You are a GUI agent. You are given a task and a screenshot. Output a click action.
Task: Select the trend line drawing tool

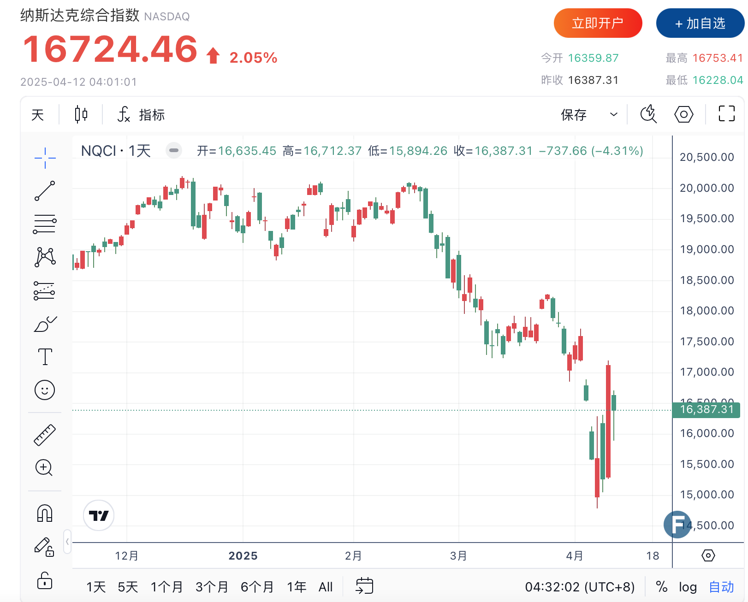45,191
